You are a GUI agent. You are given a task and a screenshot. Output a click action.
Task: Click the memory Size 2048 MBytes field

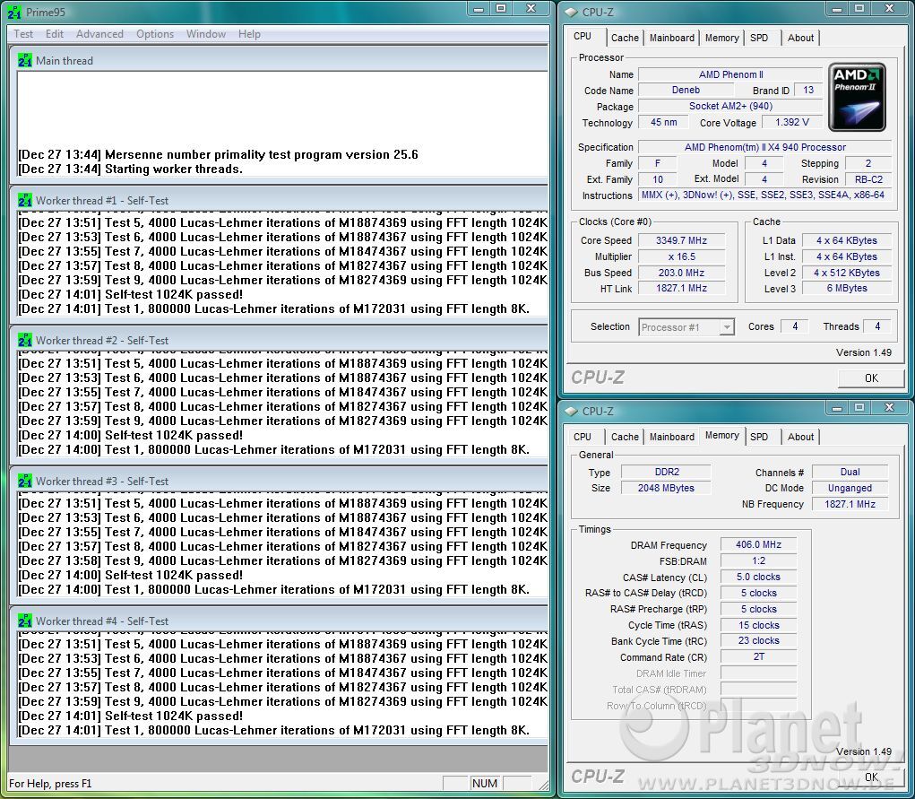[x=666, y=488]
